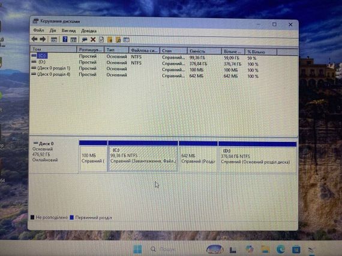Open Microsoft Store from the taskbar

(x=296, y=249)
